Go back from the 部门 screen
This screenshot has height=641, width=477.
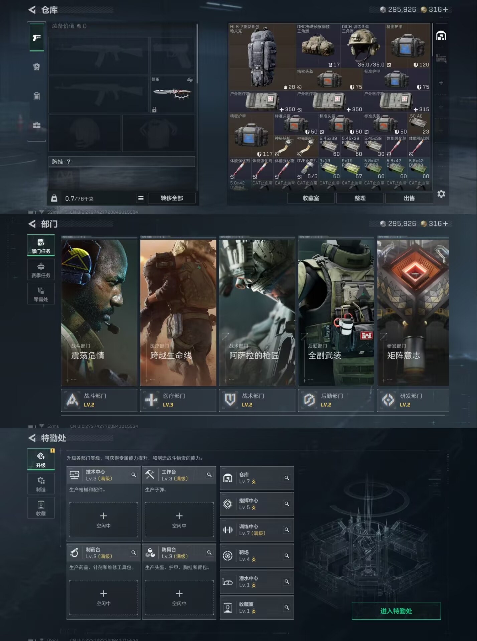click(x=32, y=224)
